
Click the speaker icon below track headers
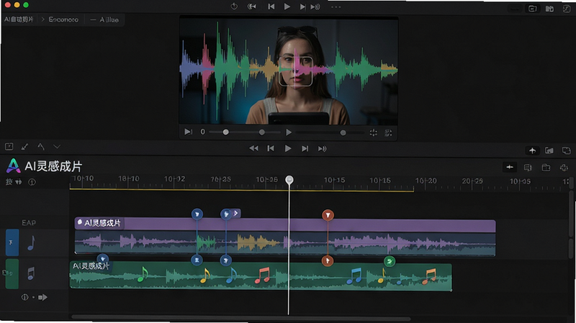coord(42,297)
